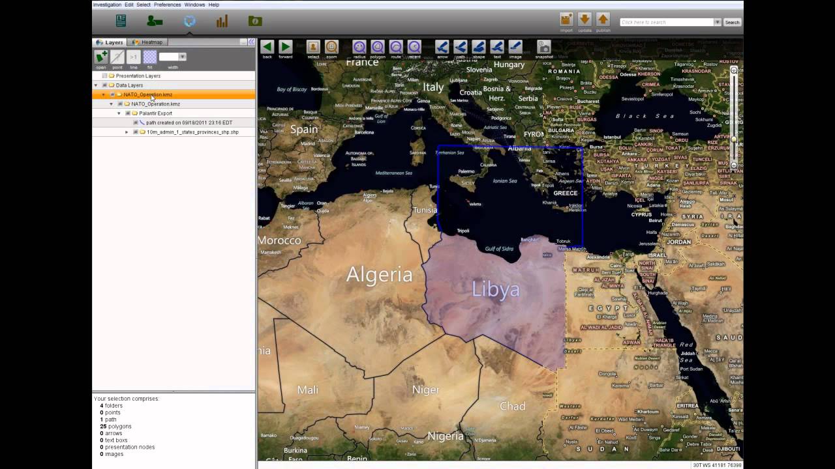Start a route search

(396, 46)
